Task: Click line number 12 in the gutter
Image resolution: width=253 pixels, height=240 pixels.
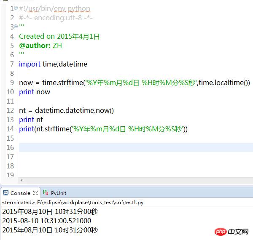Action: (10, 110)
